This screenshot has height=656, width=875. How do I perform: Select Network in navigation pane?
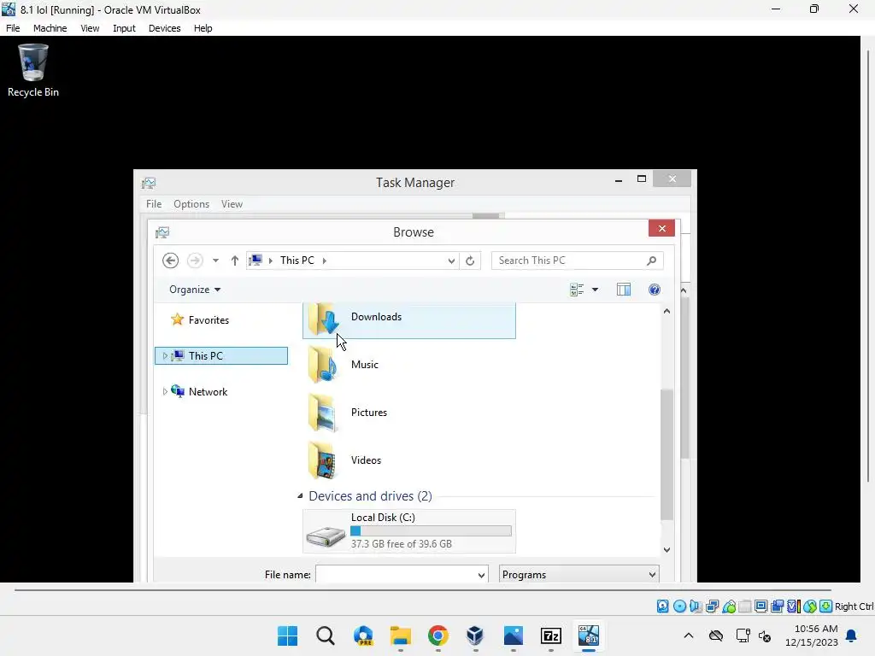pos(199,391)
